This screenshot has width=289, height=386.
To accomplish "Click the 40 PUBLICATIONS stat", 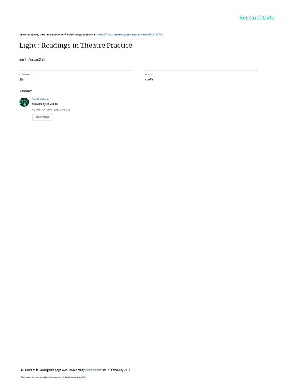I will click(42, 110).
